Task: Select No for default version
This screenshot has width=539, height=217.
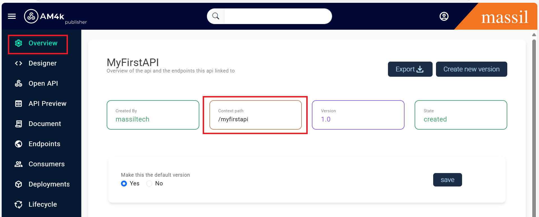Action: click(x=149, y=183)
